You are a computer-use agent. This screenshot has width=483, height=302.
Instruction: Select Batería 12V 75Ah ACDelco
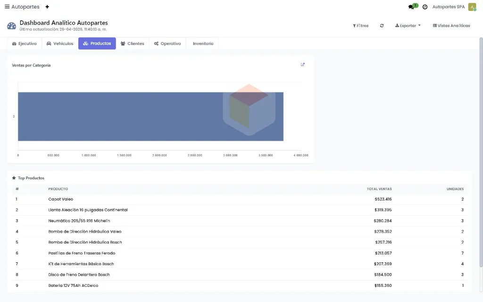[x=240, y=285]
